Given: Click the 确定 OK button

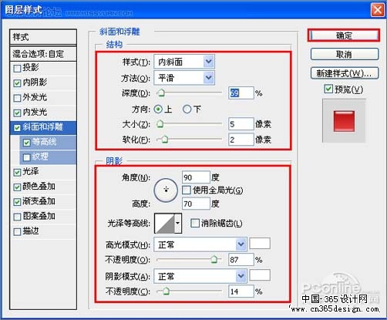Looking at the screenshot, I should [x=344, y=35].
